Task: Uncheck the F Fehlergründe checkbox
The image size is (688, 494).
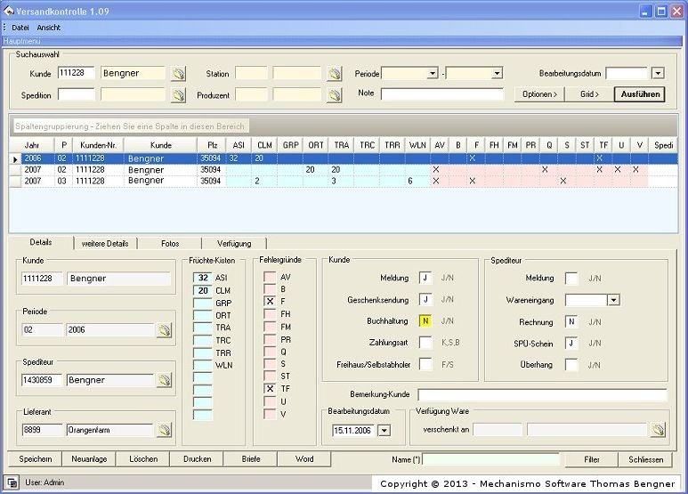Action: pos(270,302)
